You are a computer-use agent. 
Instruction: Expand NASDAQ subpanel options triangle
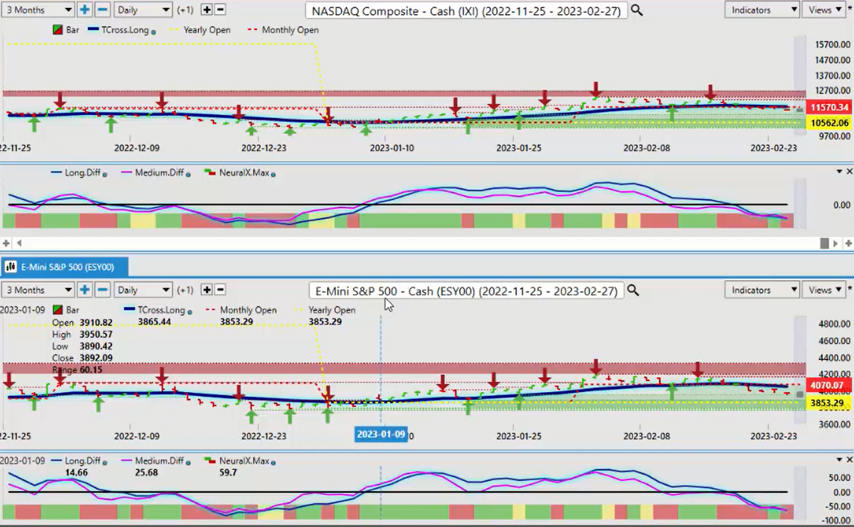pos(839,172)
